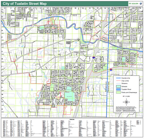Screen dimensions: 144x139
Task: Click the light blue Streams legend line
Action: point(118,83)
